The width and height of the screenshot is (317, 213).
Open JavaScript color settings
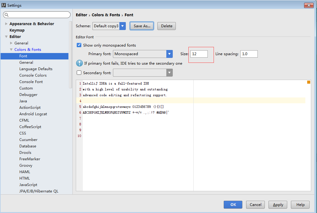point(28,185)
